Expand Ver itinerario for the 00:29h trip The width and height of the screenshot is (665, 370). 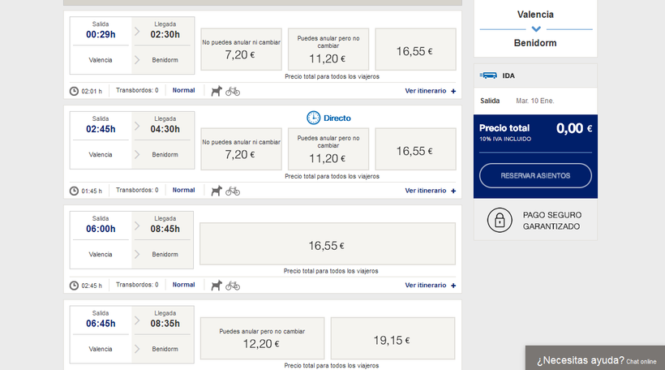430,91
